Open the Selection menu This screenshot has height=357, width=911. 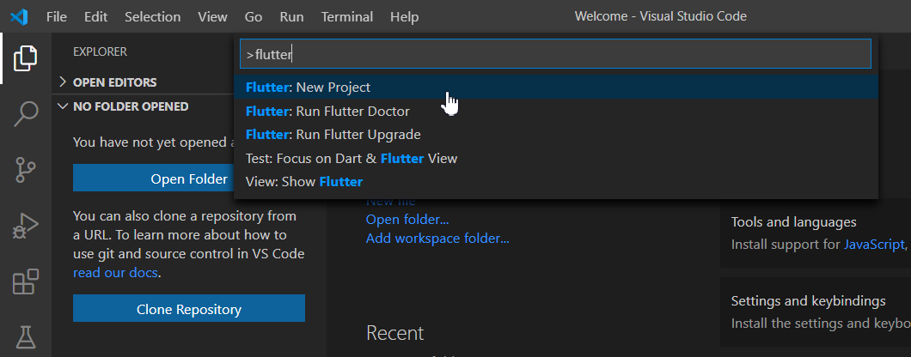pyautogui.click(x=152, y=17)
